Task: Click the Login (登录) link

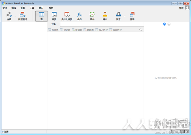Action: 181,8
